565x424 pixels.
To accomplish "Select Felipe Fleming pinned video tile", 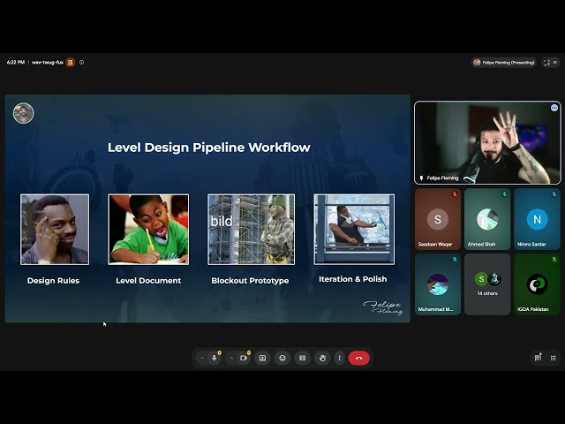I will pyautogui.click(x=487, y=143).
